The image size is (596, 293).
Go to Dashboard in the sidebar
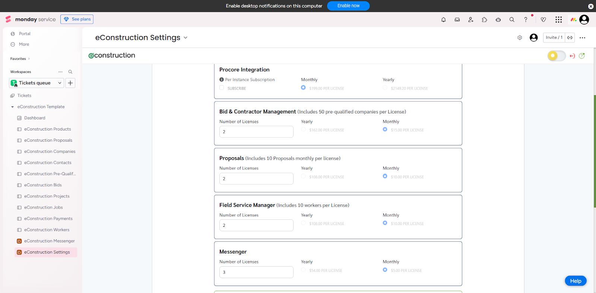[x=35, y=118]
